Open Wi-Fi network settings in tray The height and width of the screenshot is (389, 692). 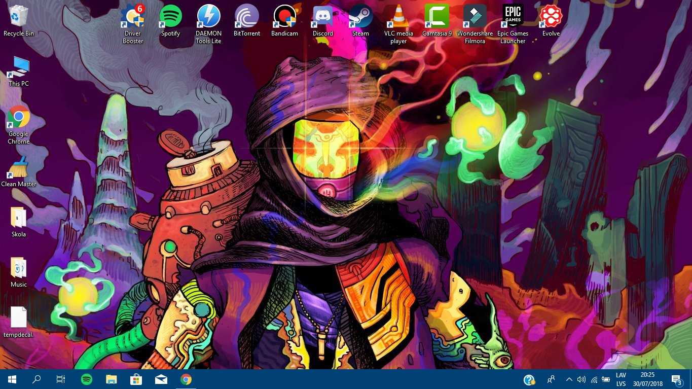[593, 379]
